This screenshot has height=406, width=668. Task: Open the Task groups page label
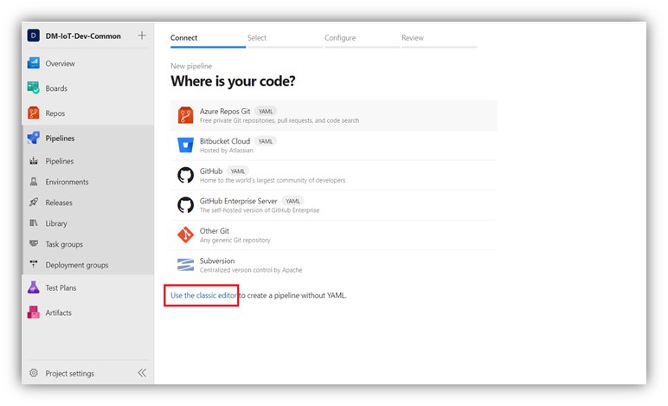click(x=64, y=244)
